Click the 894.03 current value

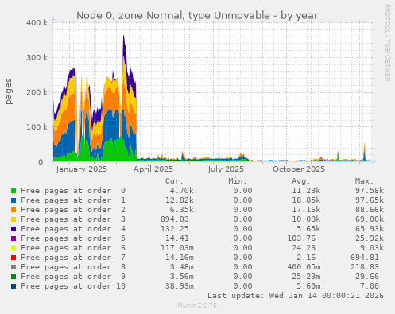175,219
